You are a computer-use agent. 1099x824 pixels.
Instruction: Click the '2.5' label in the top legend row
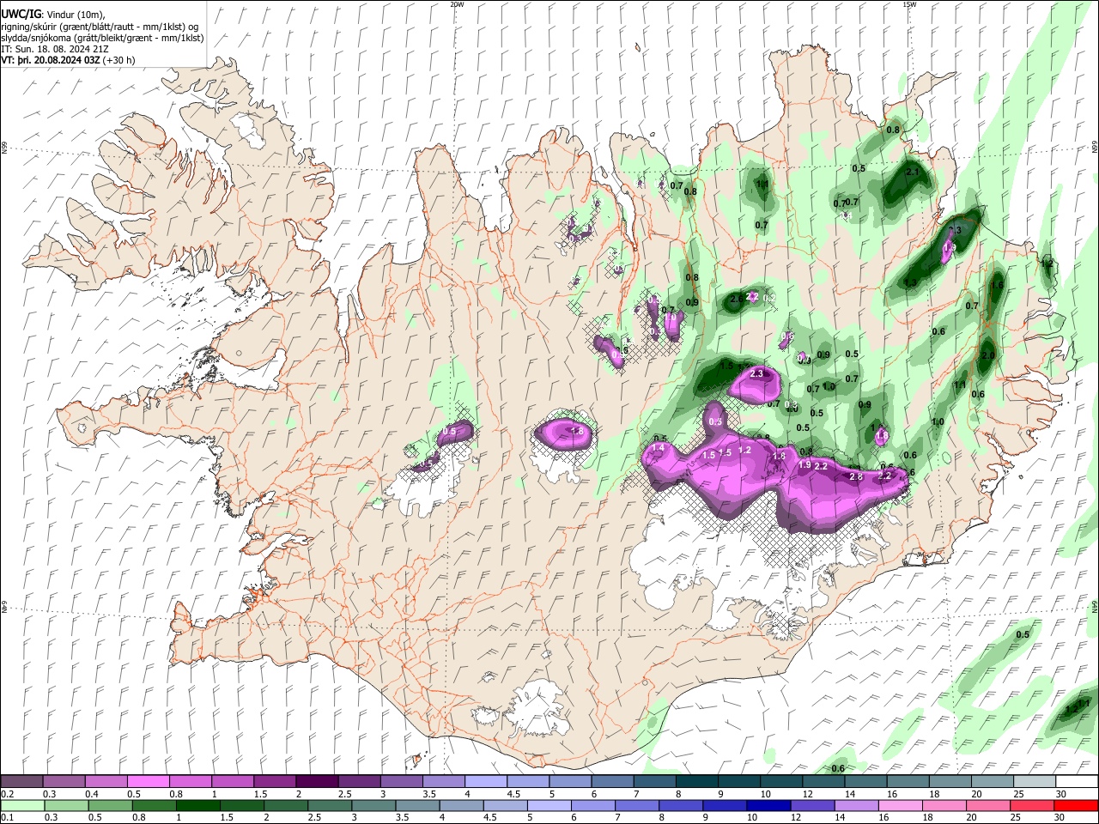pyautogui.click(x=344, y=794)
